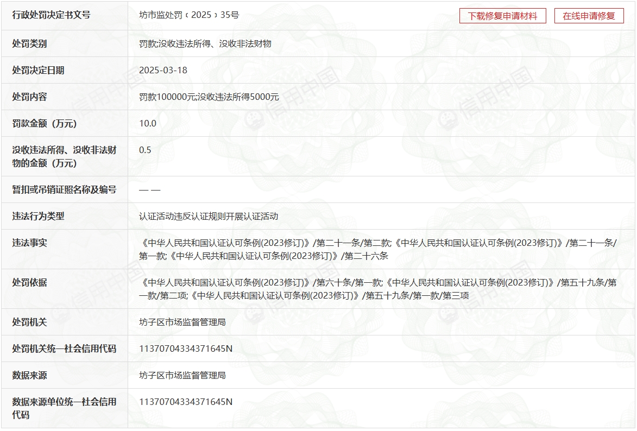The image size is (637, 431).
Task: Click the 违法事实 legal citation text
Action: [377, 249]
